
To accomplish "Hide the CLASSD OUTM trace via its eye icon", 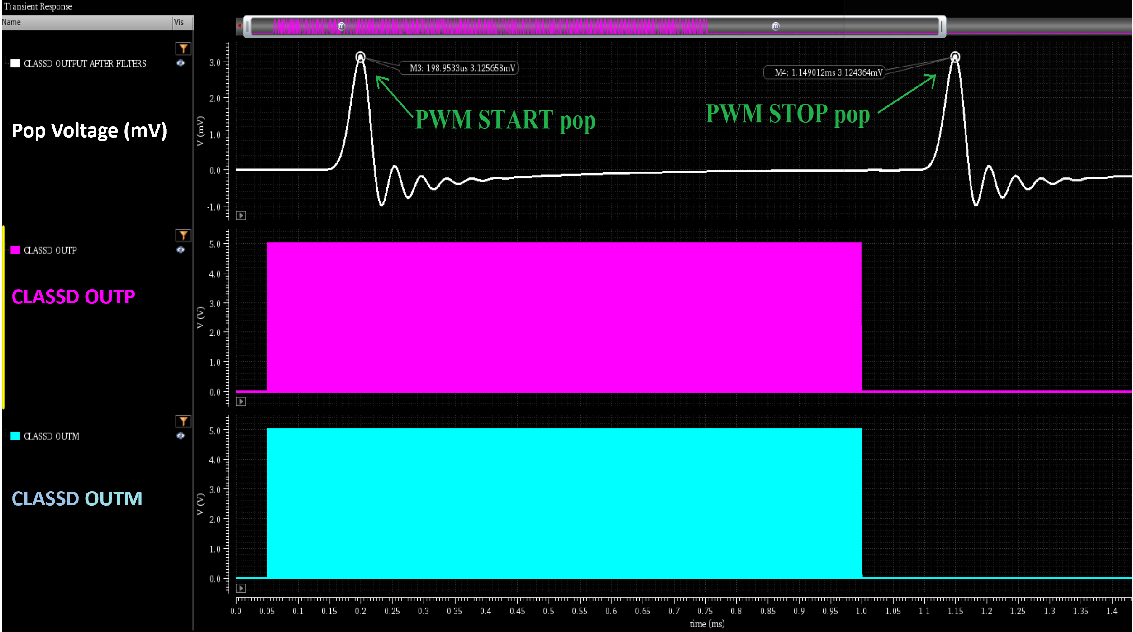I will click(x=181, y=436).
